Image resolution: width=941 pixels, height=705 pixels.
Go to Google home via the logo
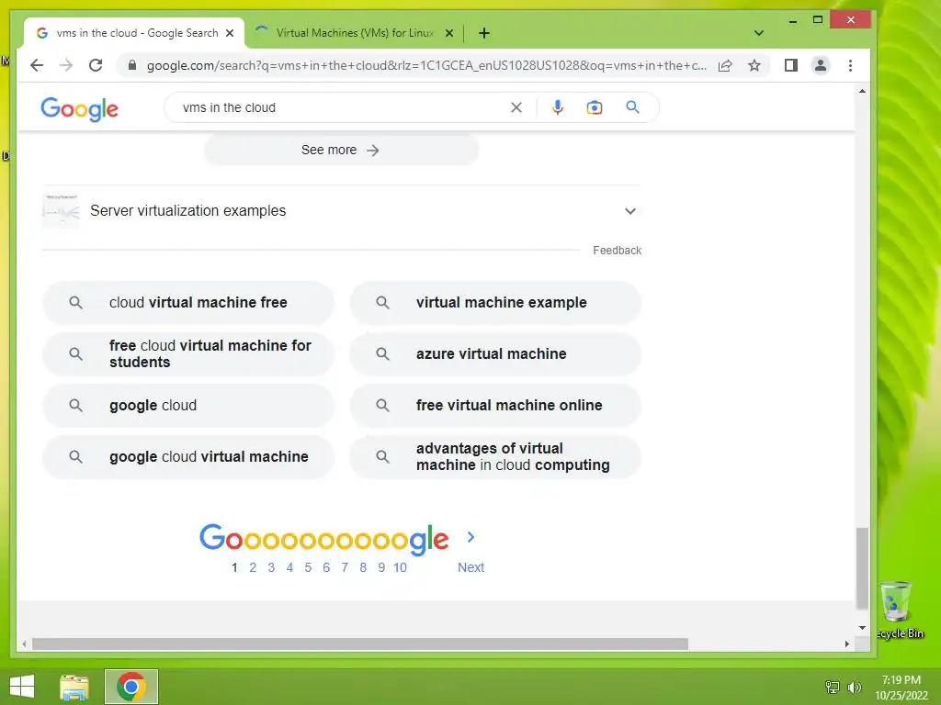pos(79,109)
